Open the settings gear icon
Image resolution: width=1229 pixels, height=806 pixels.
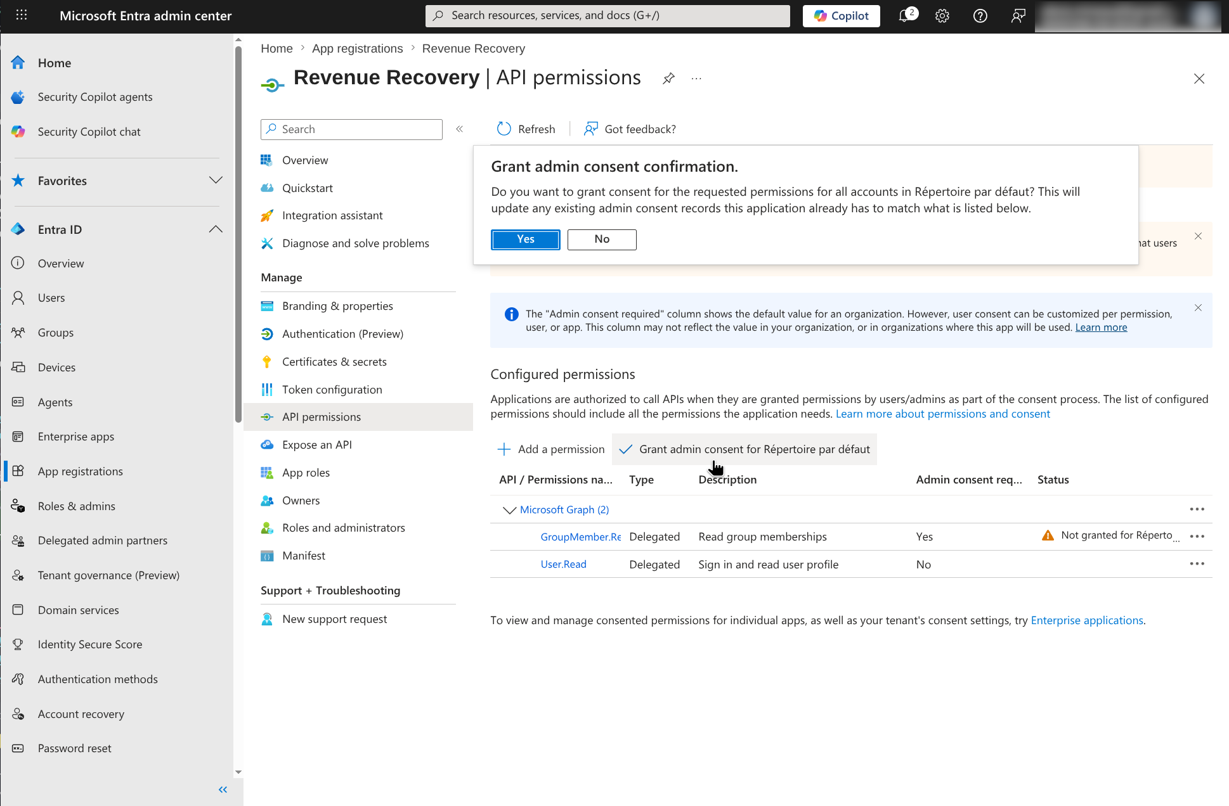pos(942,16)
